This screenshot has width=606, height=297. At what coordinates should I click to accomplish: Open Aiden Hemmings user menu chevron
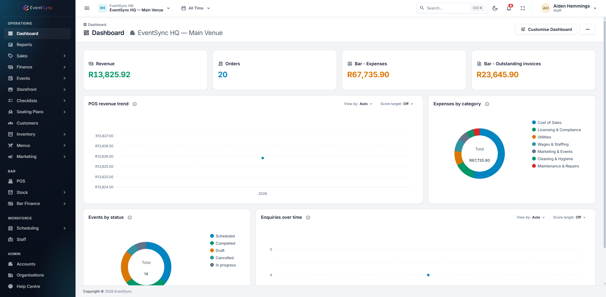click(x=595, y=8)
